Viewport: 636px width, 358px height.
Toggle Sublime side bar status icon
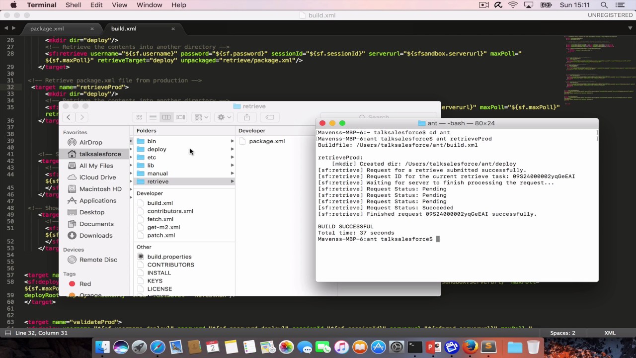(7, 333)
